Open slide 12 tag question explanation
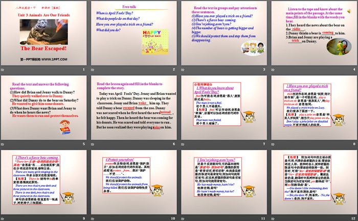 pyautogui.click(x=314, y=182)
